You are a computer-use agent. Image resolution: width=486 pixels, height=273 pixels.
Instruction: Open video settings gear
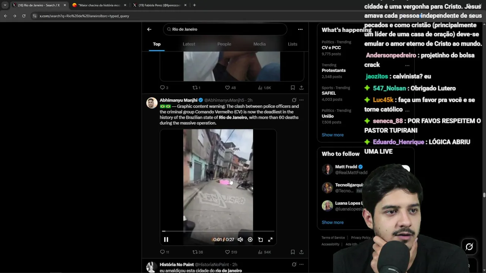point(250,240)
